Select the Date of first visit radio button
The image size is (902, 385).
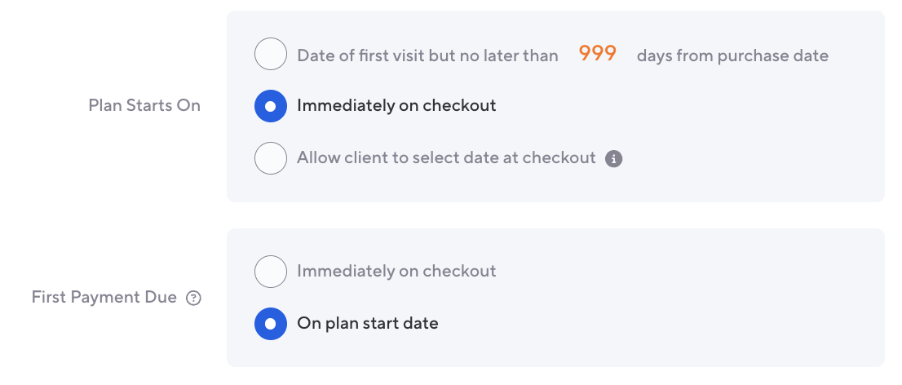click(271, 55)
